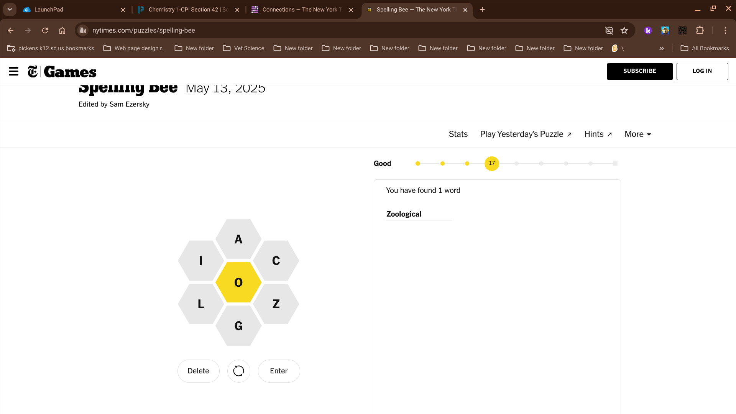
Task: Click the Subscribe button
Action: [x=640, y=71]
